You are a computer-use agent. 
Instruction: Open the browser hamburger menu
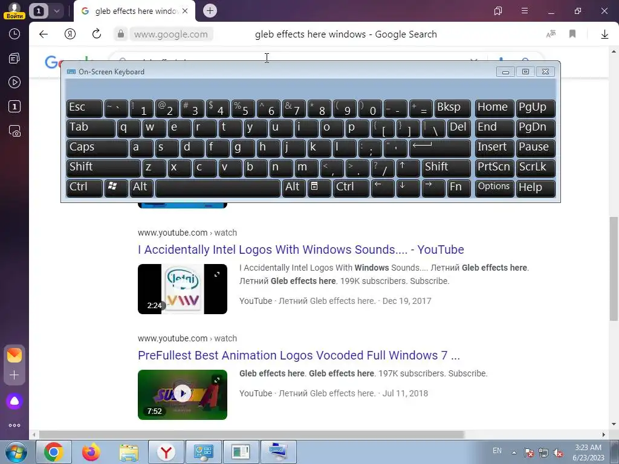pyautogui.click(x=525, y=11)
